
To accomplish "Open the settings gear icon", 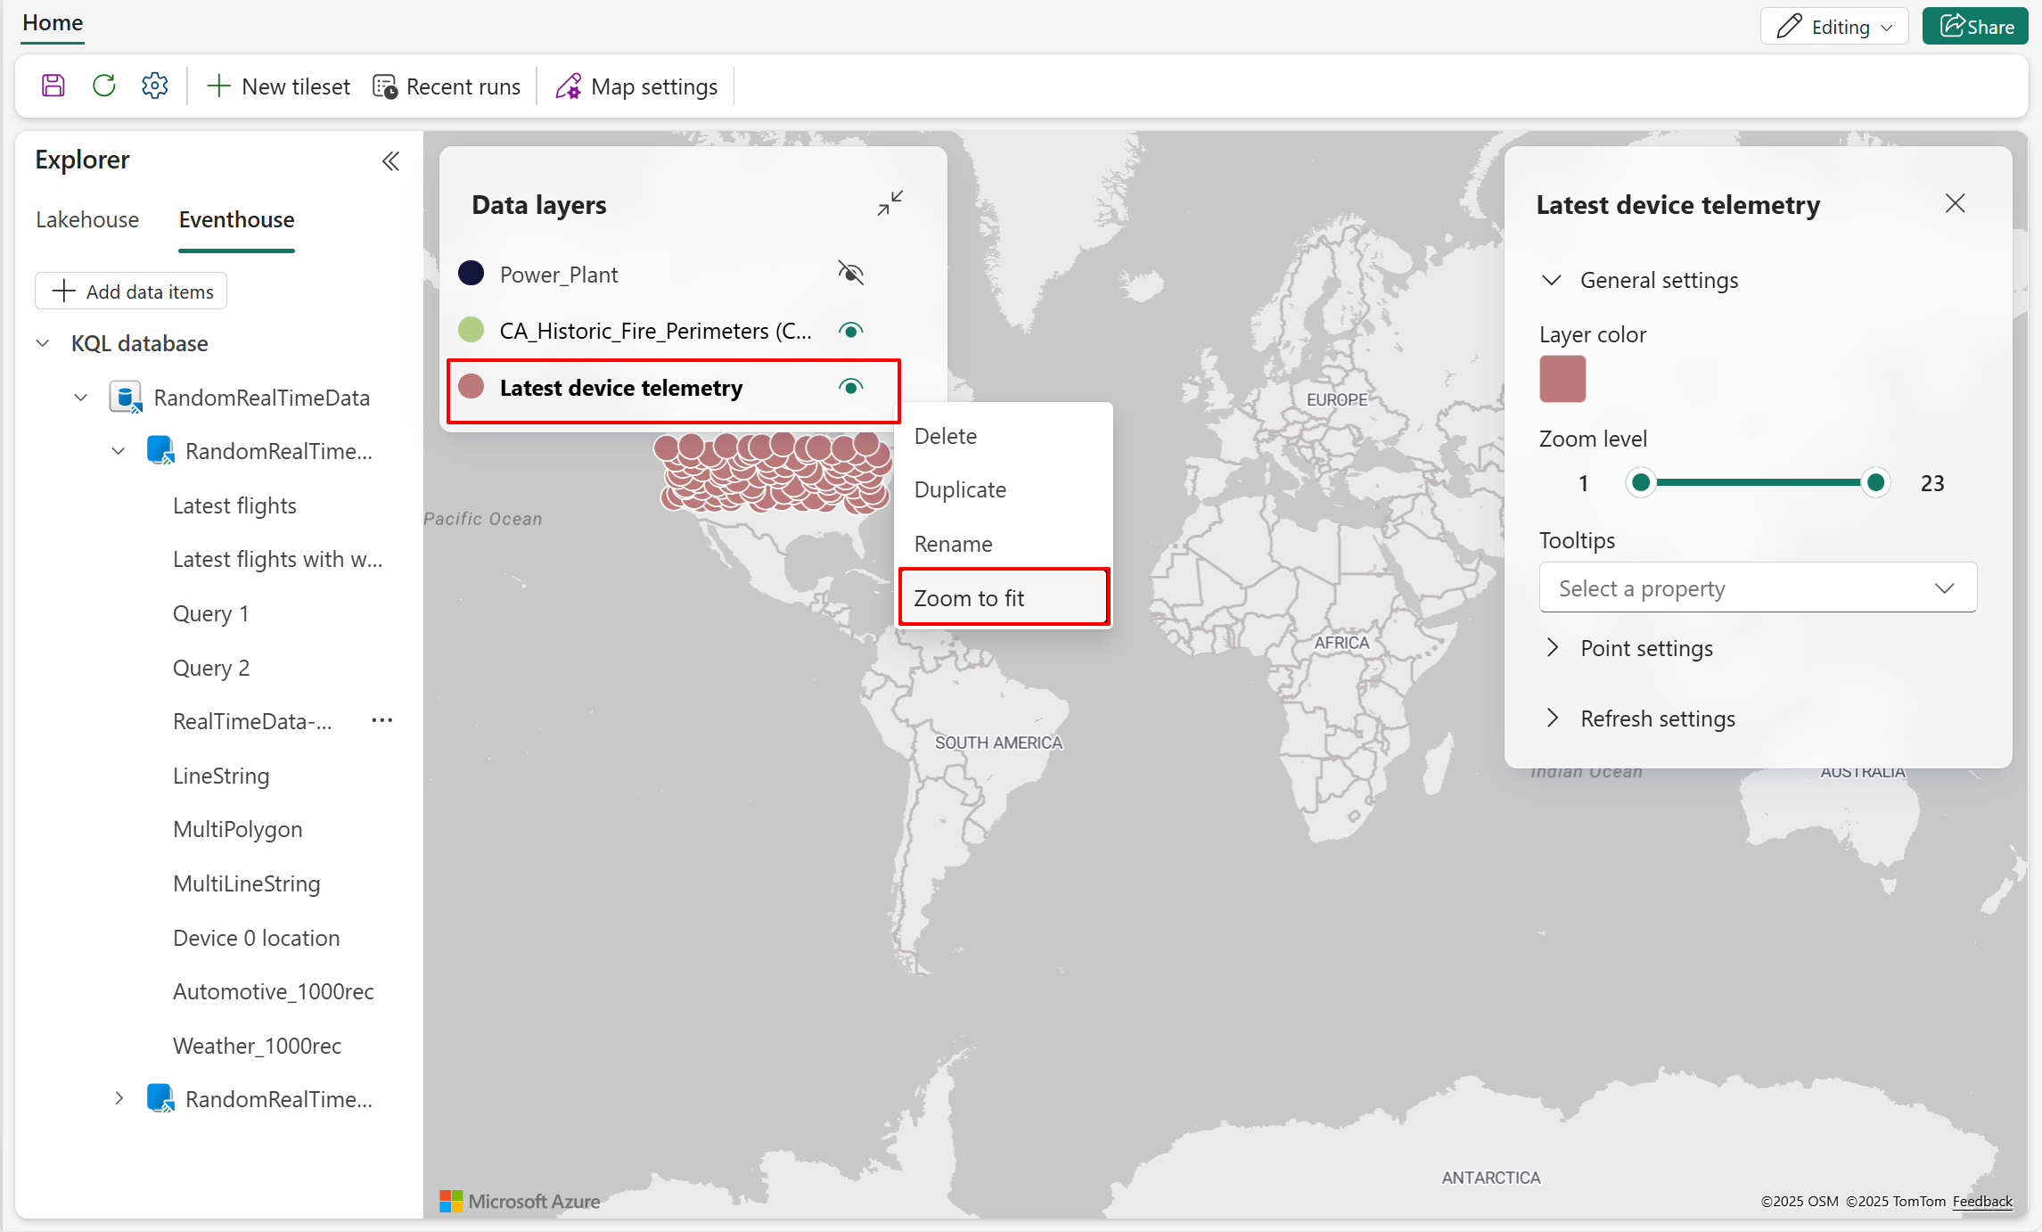I will coord(155,86).
